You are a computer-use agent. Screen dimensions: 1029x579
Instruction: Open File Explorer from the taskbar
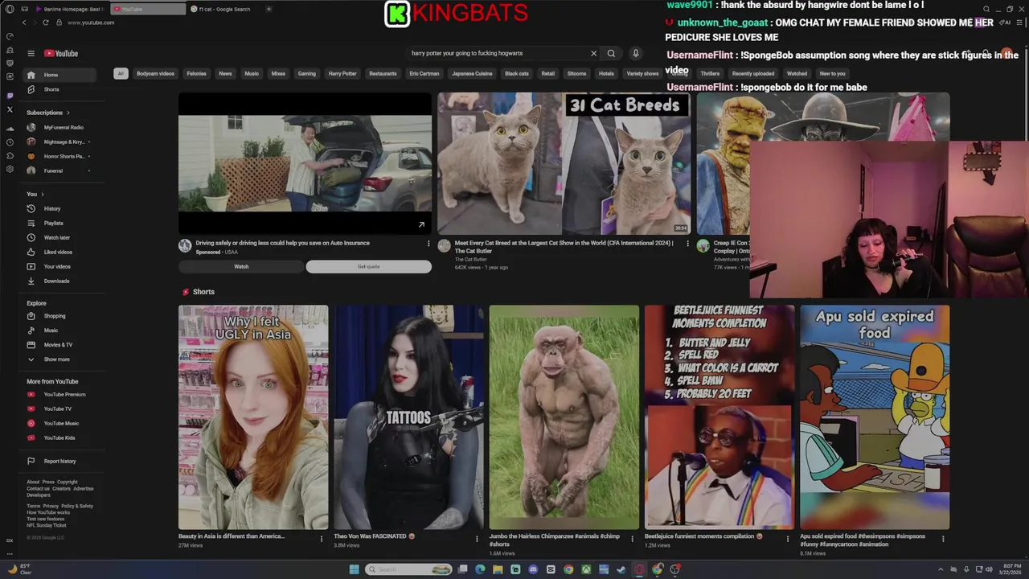pyautogui.click(x=498, y=569)
